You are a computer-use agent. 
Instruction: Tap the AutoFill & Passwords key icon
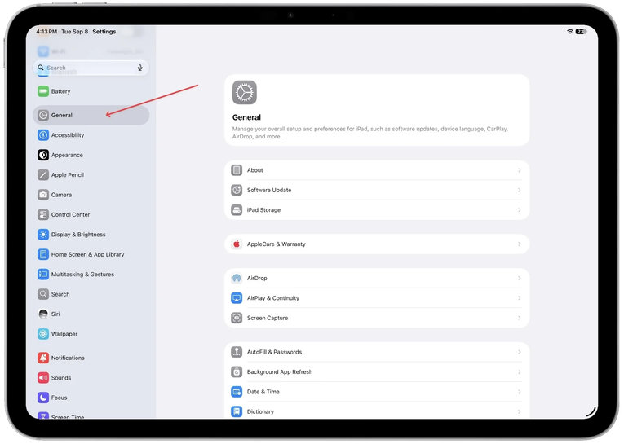(237, 352)
